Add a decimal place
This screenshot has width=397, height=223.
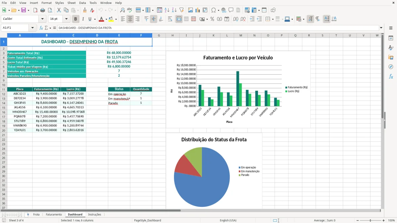(236, 19)
